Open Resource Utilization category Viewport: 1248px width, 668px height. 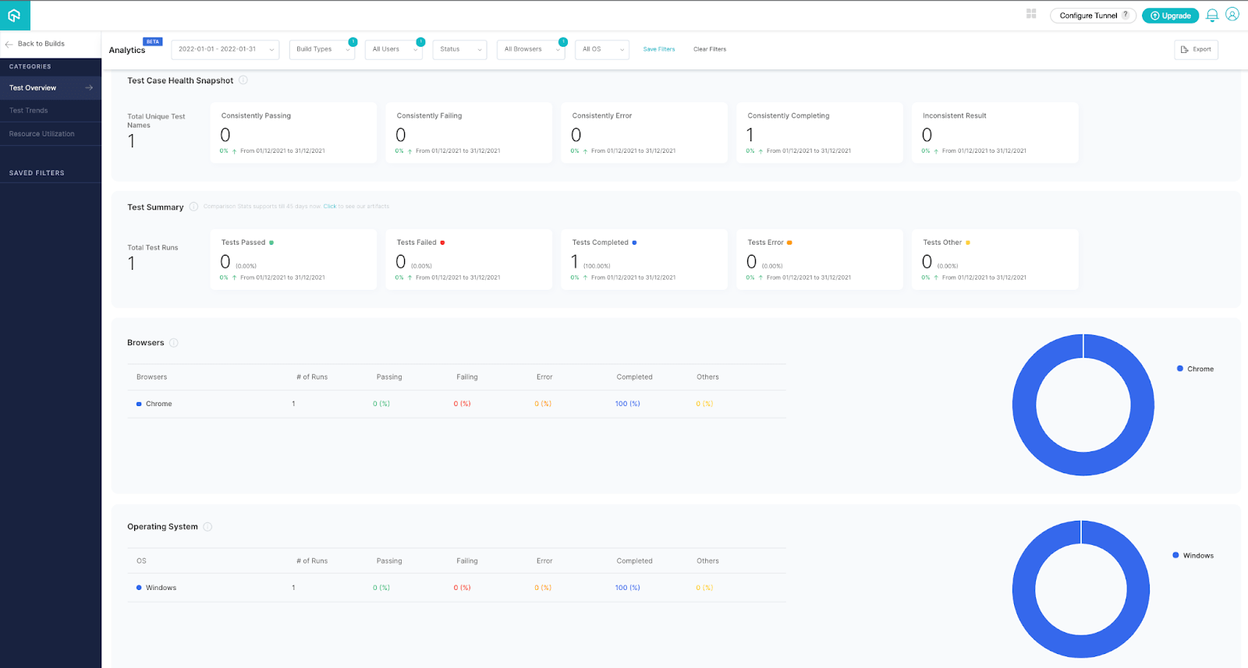coord(42,134)
